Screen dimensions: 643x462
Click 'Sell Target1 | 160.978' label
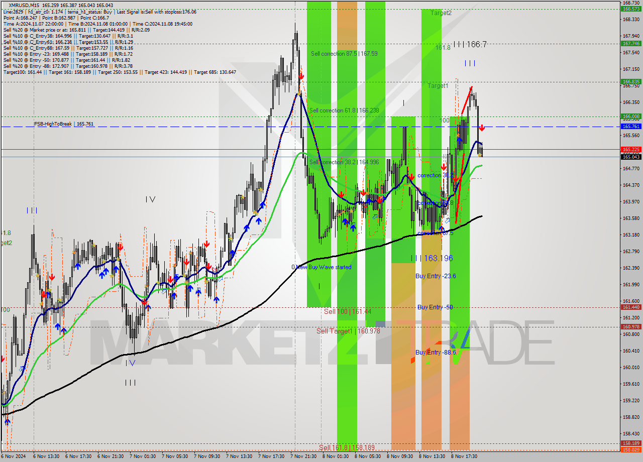[x=348, y=331]
